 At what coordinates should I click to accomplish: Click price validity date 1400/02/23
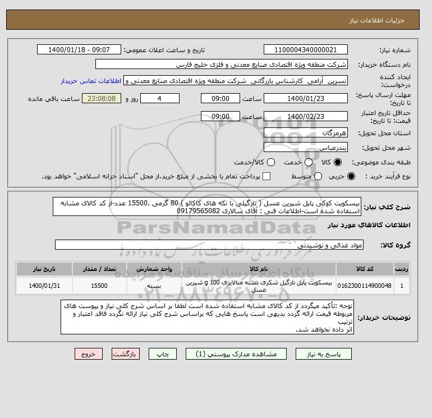(x=306, y=116)
